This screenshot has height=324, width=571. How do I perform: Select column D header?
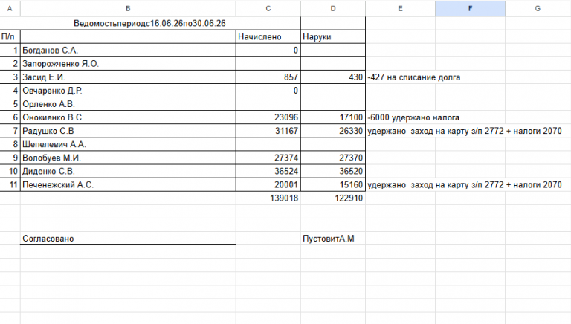(x=333, y=8)
